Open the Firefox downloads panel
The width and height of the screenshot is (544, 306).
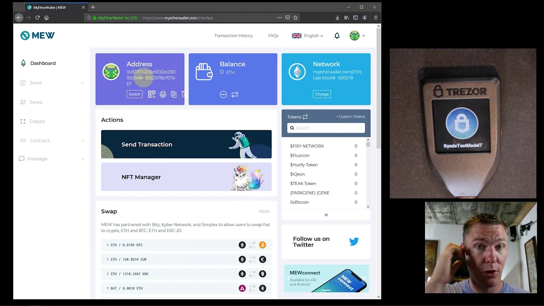(x=337, y=17)
